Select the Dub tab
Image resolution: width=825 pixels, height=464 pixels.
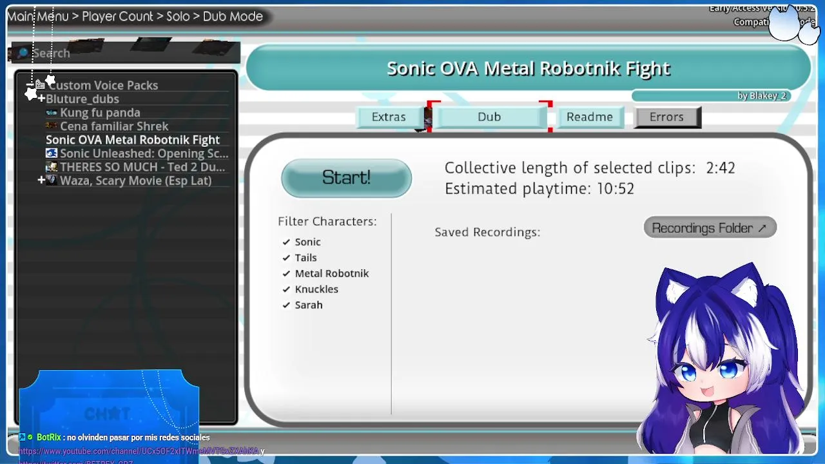[489, 117]
